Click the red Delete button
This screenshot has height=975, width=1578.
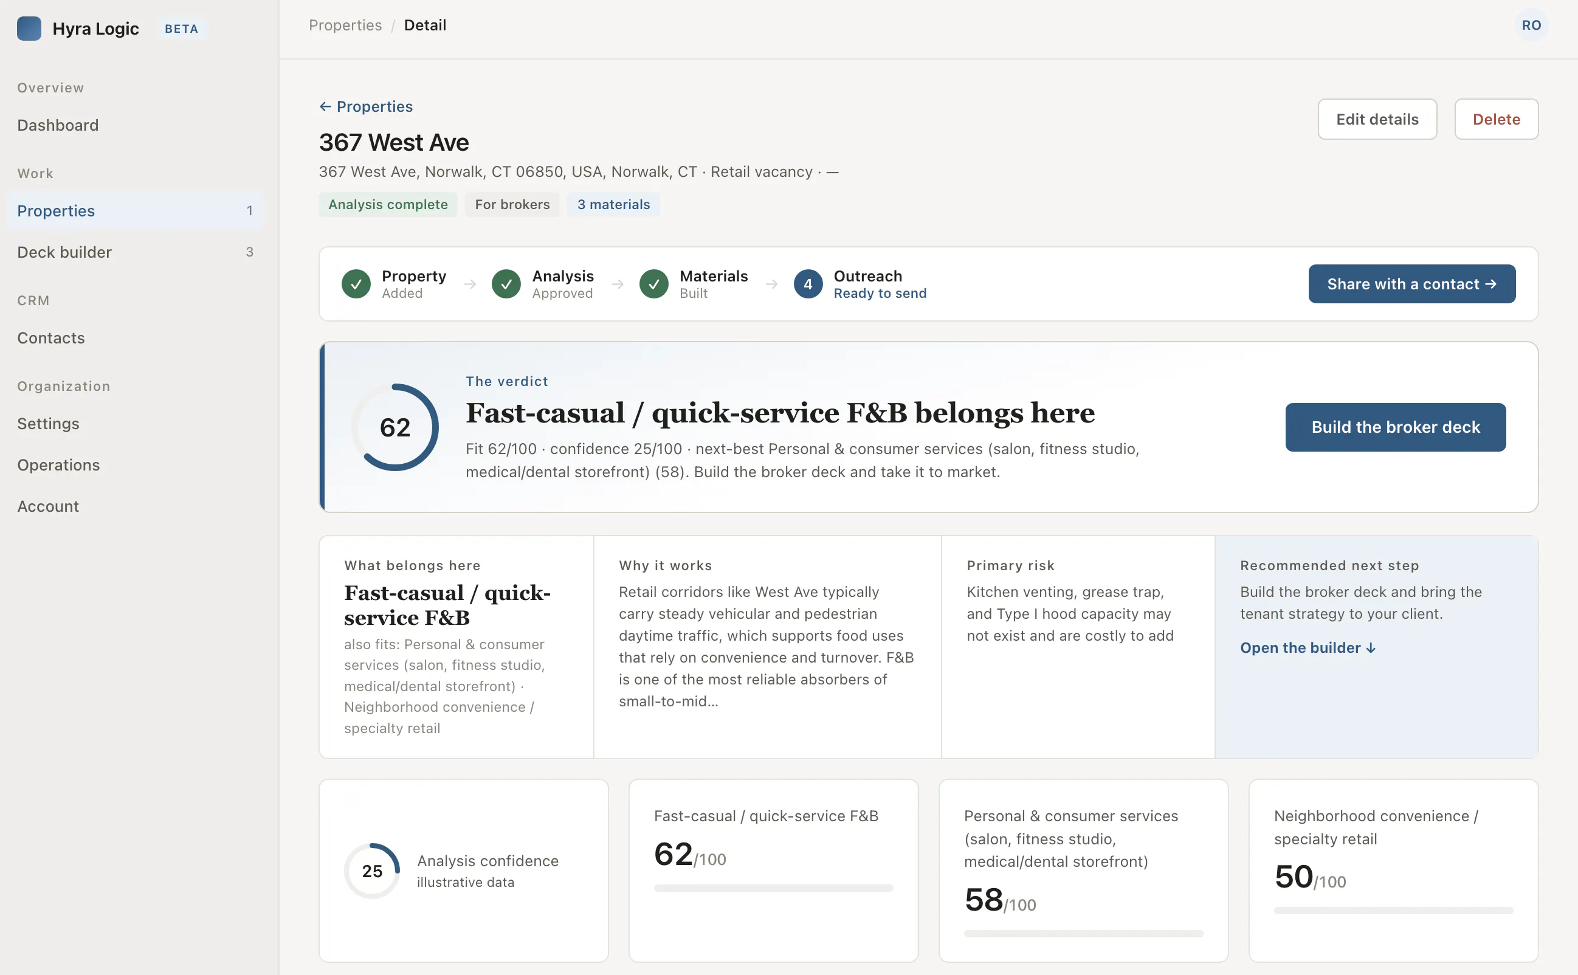point(1496,119)
